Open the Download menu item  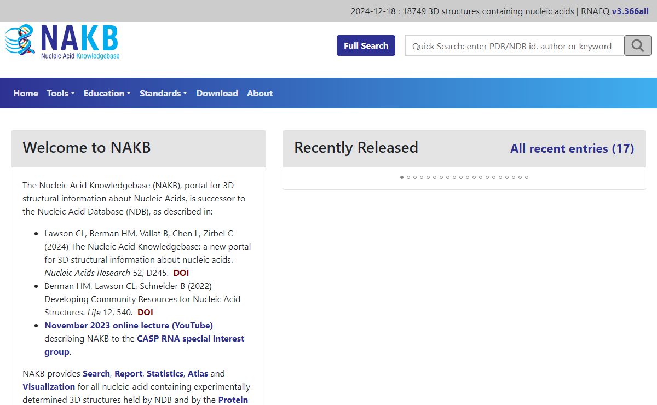pyautogui.click(x=217, y=93)
